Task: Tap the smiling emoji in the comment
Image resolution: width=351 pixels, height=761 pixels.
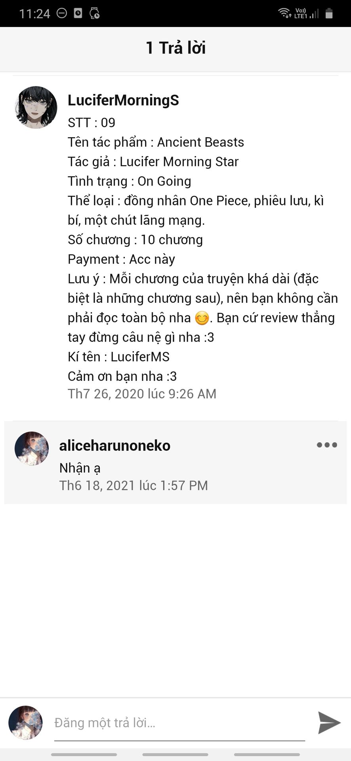Action: pyautogui.click(x=202, y=318)
